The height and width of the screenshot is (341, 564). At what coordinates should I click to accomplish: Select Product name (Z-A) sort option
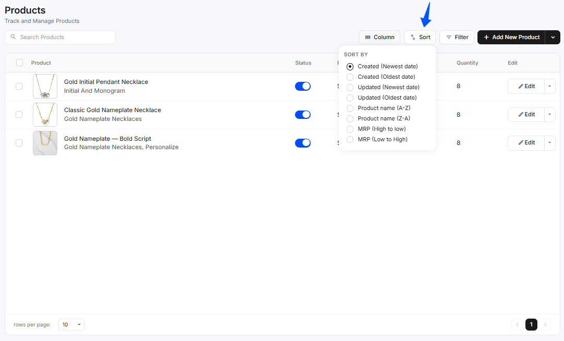[378, 119]
